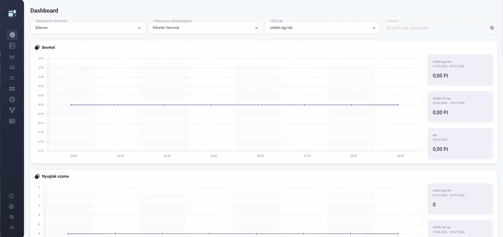Screen dimensions: 503x237
Task: Click the Bevétel chart point for 29.07
Action: (398, 105)
